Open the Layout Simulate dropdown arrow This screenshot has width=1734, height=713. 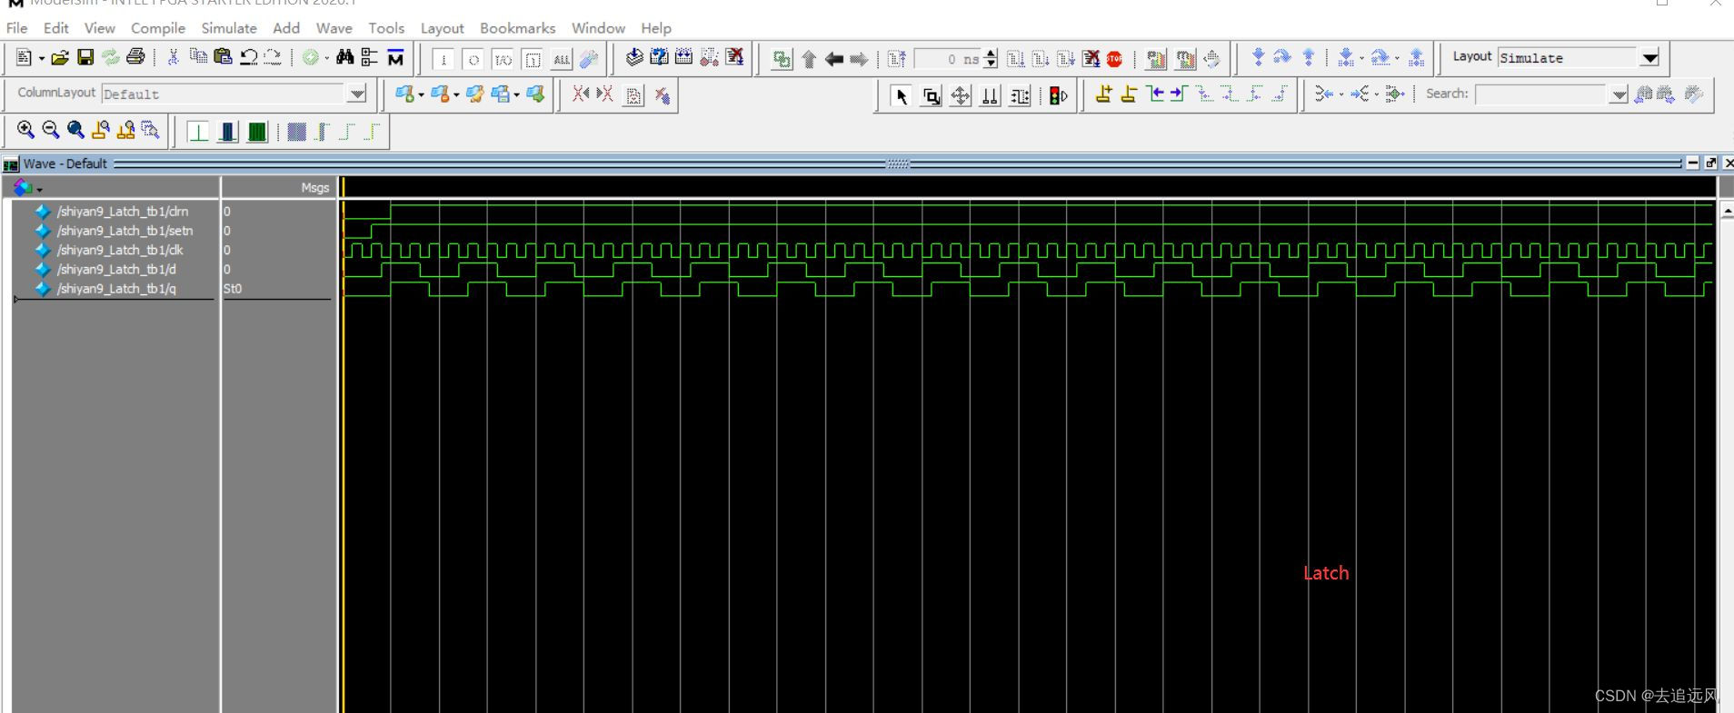click(x=1649, y=58)
